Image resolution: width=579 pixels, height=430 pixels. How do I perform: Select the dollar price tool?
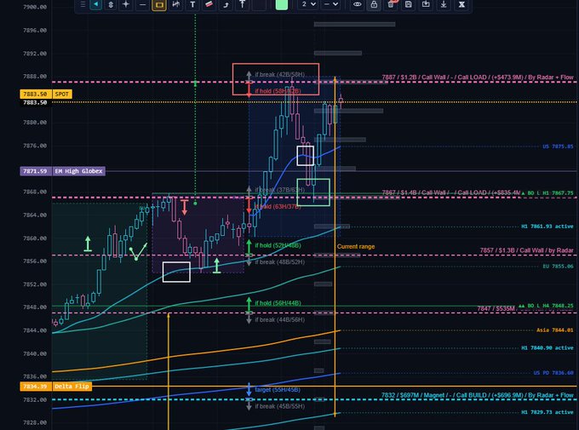click(111, 5)
